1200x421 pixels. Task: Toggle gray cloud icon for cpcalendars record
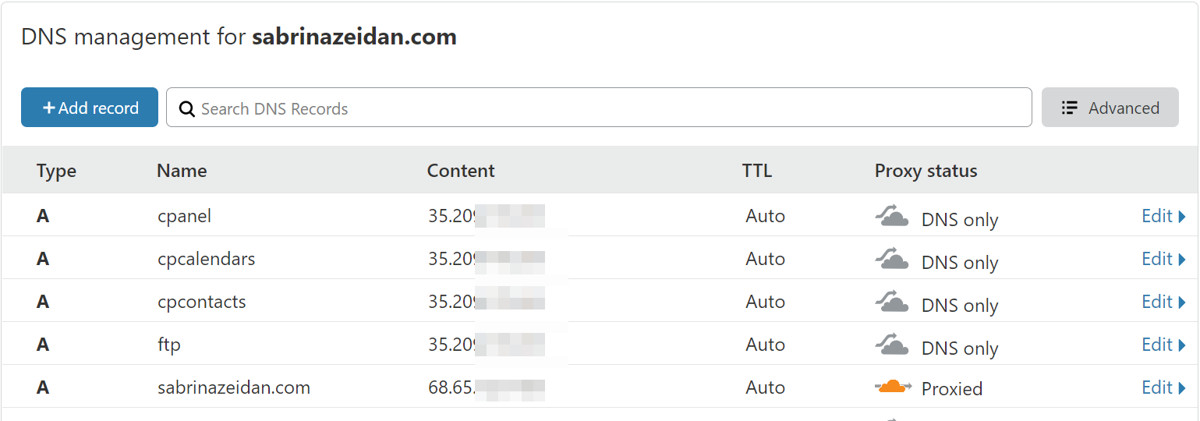pos(892,259)
